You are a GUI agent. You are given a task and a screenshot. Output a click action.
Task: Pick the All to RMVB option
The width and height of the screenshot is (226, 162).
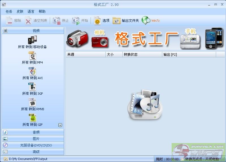pos(32,103)
